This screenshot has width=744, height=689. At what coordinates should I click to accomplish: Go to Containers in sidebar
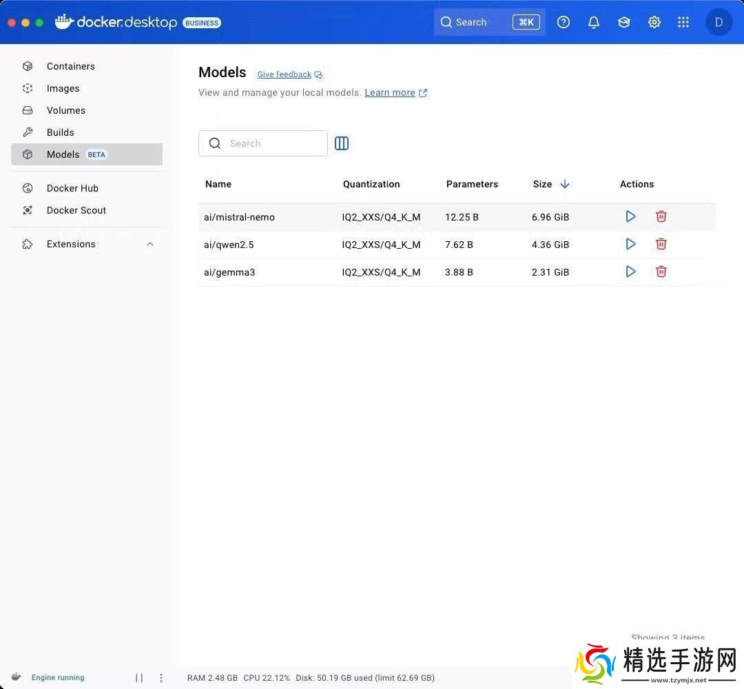70,66
